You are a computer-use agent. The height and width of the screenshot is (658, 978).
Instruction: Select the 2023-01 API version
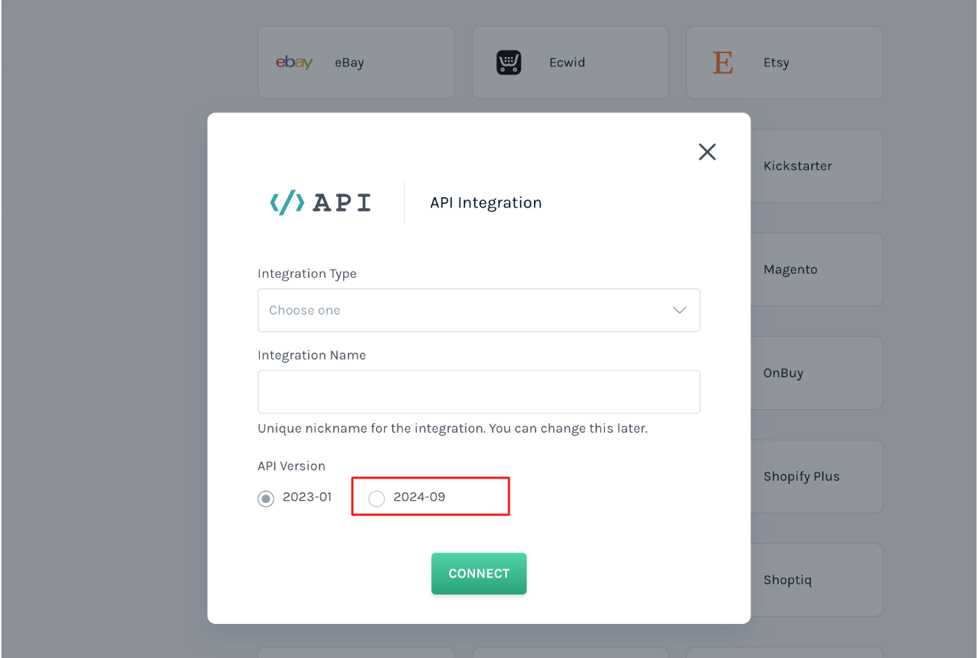(266, 498)
